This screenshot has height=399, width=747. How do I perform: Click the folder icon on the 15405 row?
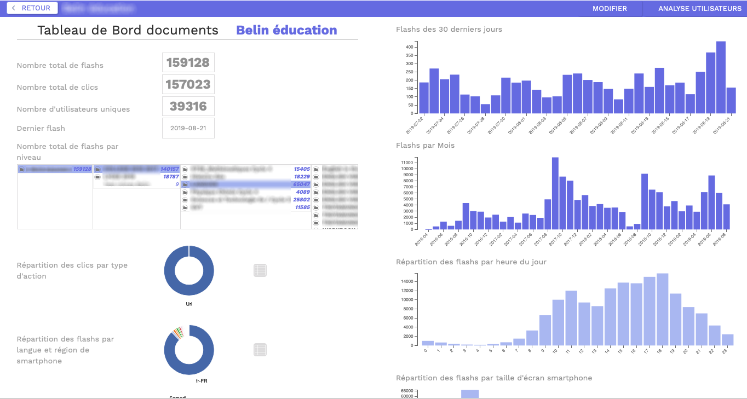(185, 169)
